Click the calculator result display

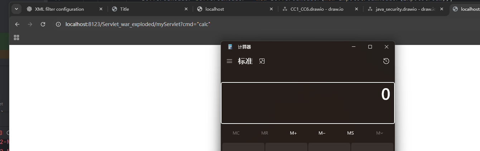(x=308, y=103)
